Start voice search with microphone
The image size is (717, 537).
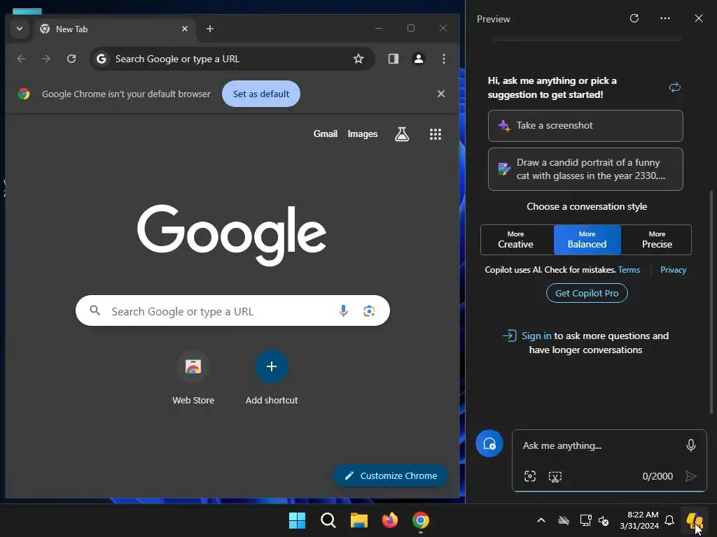tap(343, 311)
